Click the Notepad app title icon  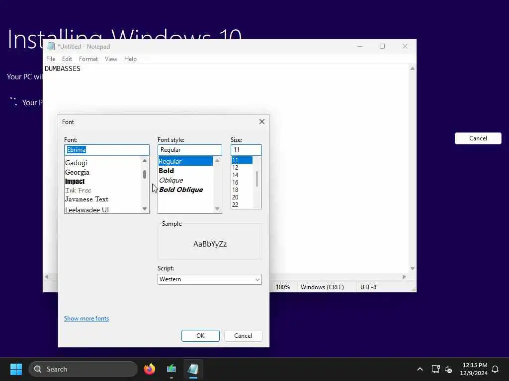[x=51, y=46]
